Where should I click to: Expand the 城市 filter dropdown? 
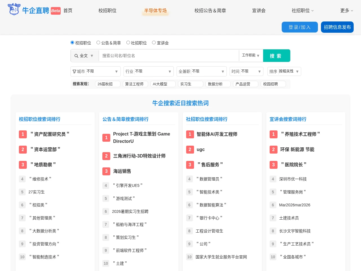pos(96,71)
